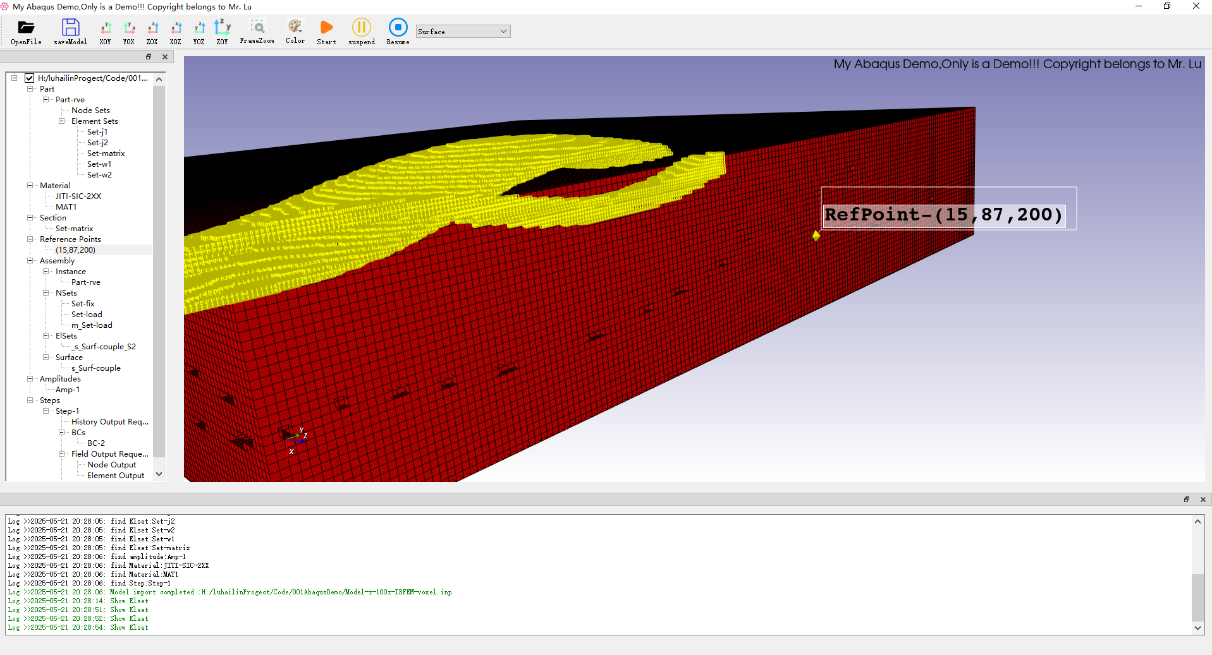Collapse the Steps tree node
1212x655 pixels.
30,400
